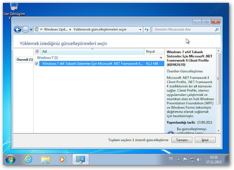
Task: Select the Önemli (1) tab
Action: coord(25,60)
